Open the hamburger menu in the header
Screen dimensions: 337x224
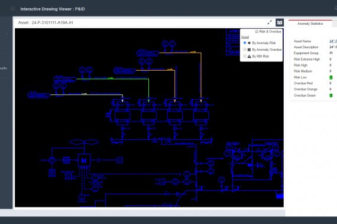point(12,8)
